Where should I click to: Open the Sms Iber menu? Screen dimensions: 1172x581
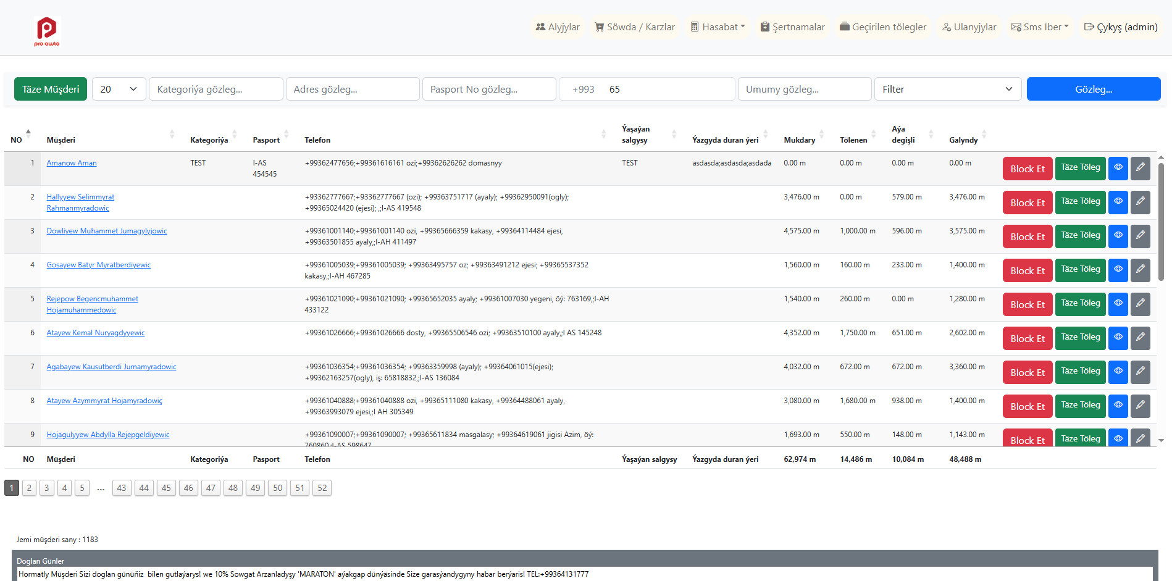[1040, 27]
